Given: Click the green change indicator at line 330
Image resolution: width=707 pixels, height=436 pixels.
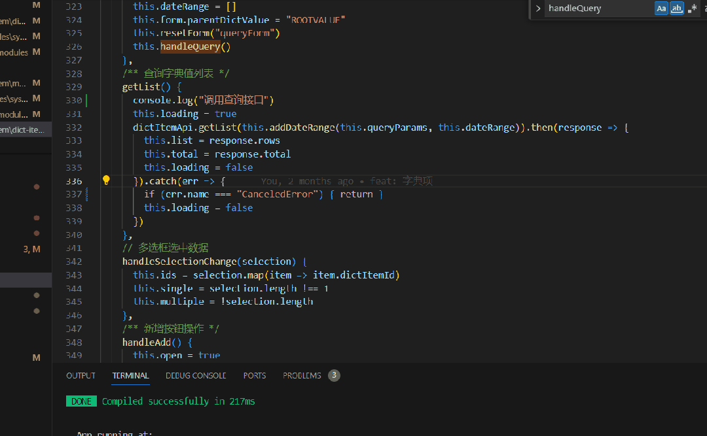Looking at the screenshot, I should pyautogui.click(x=86, y=100).
